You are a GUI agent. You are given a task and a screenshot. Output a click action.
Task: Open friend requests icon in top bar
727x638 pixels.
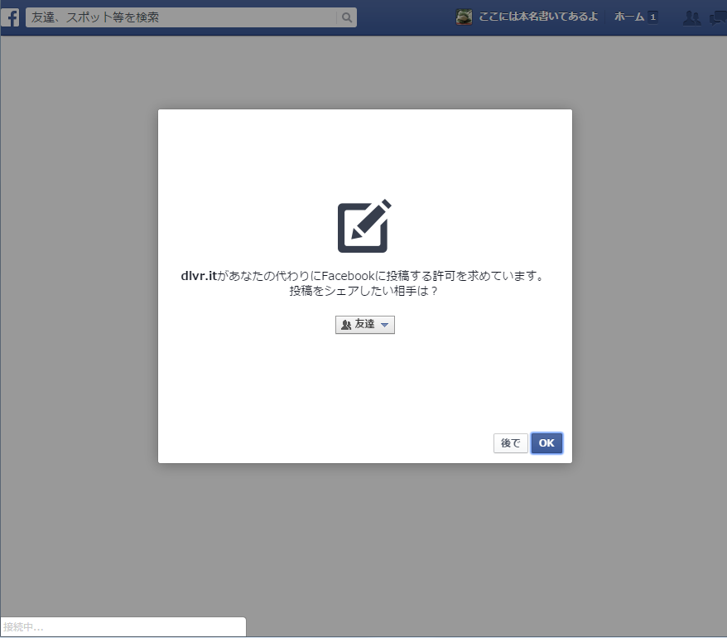coord(691,17)
